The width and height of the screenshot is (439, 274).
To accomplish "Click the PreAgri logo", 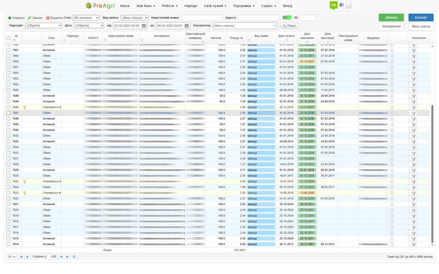I will (x=100, y=6).
